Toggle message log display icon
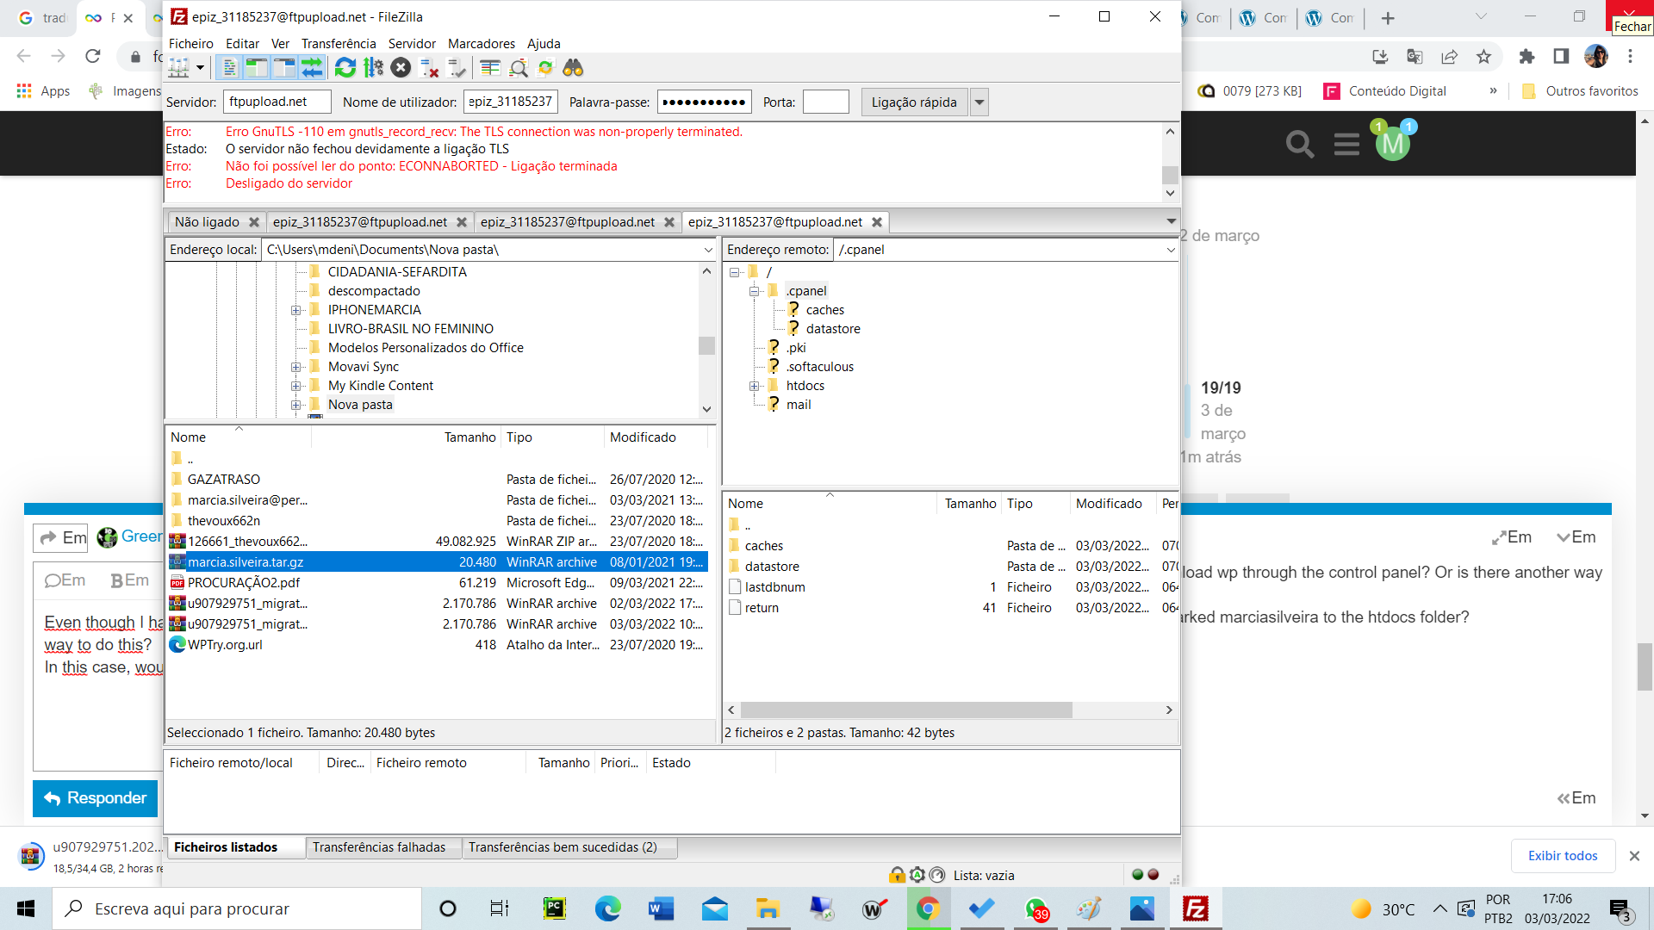The image size is (1654, 930). tap(229, 67)
